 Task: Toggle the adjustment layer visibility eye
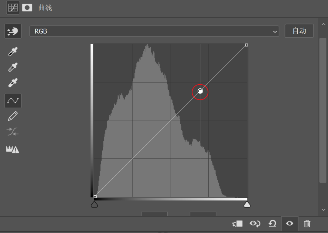(289, 224)
